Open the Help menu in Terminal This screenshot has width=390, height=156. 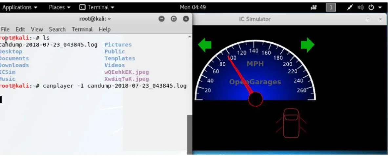click(104, 29)
